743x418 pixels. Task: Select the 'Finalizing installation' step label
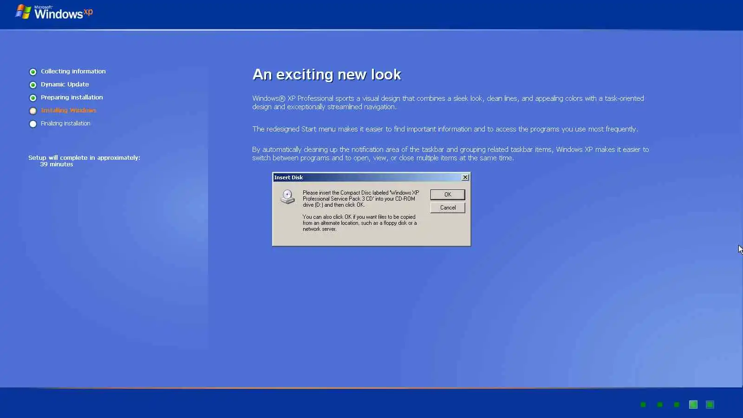coord(65,124)
